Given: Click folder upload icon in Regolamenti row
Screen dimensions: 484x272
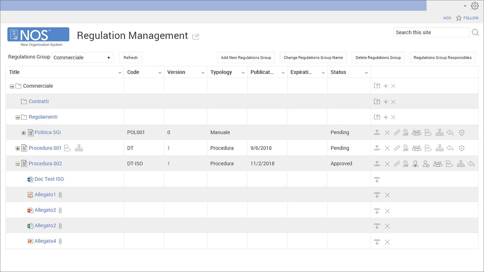Looking at the screenshot, I should point(377,117).
